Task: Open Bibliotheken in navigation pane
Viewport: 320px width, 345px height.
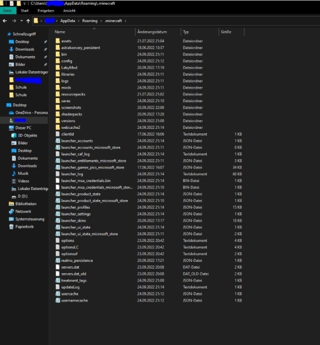Action: tap(26, 204)
